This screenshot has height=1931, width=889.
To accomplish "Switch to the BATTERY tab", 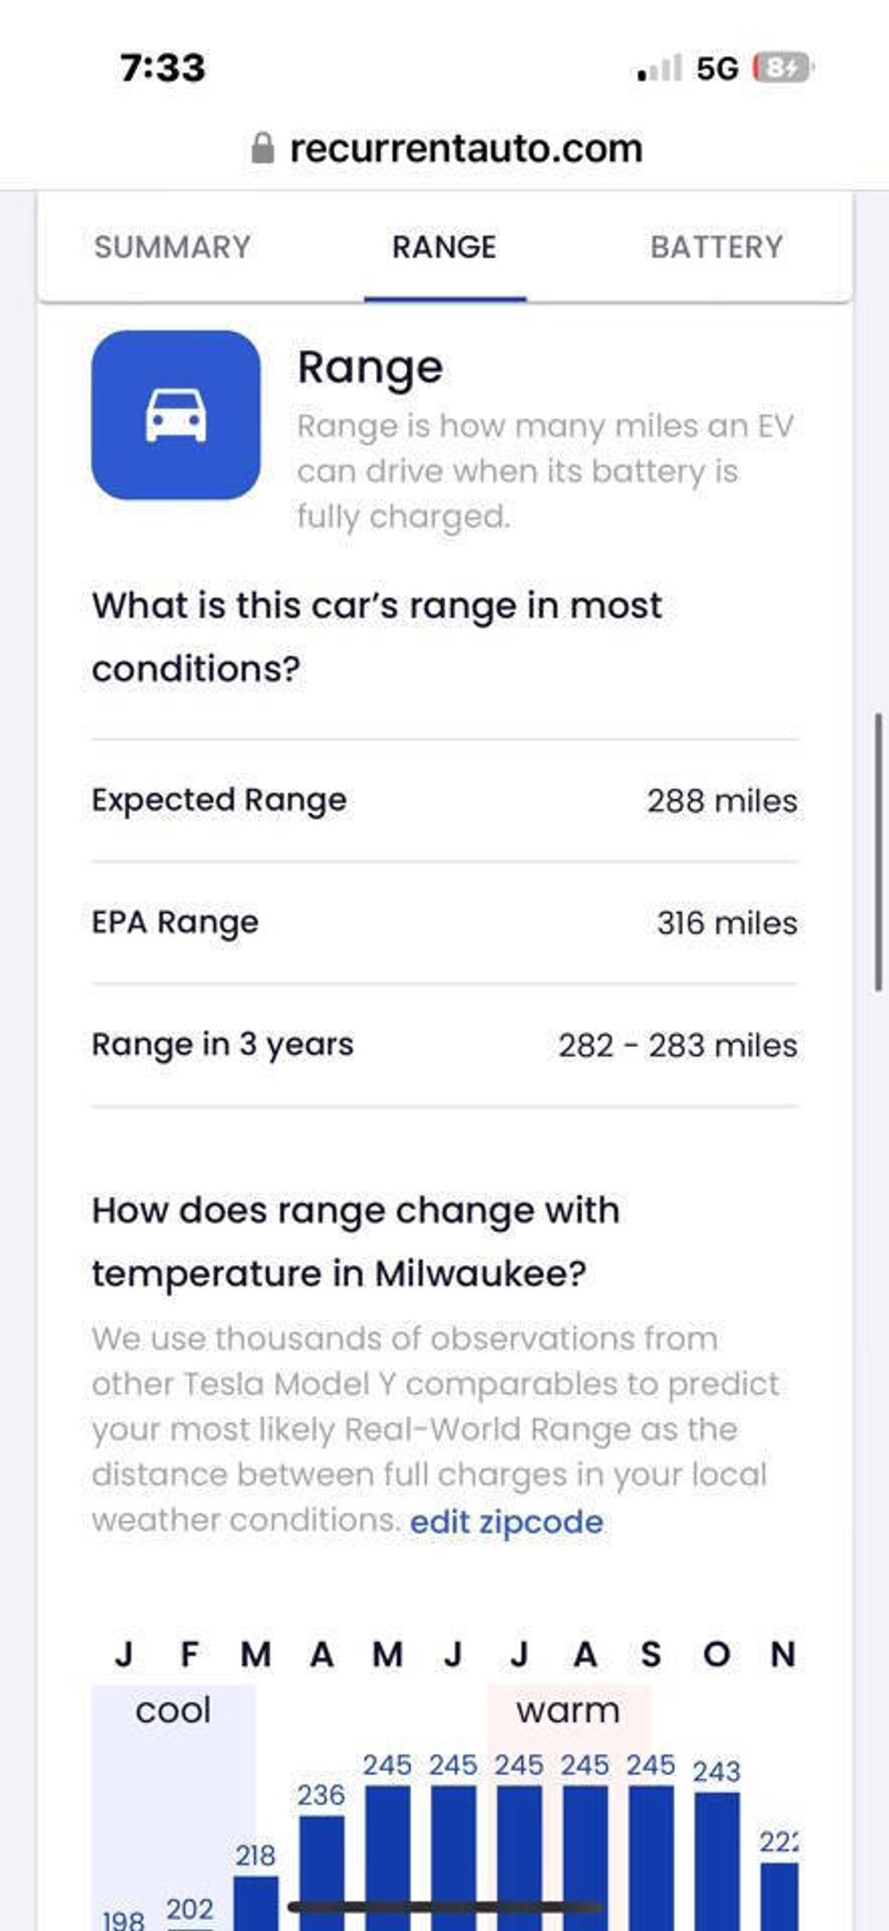I will 716,247.
